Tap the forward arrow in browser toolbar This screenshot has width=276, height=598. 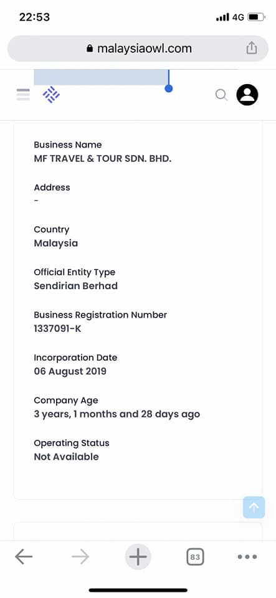pos(80,557)
